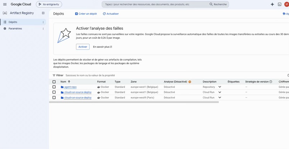Open cloud-run-source-deploy in europe-west1 Belgique

click(78, 92)
